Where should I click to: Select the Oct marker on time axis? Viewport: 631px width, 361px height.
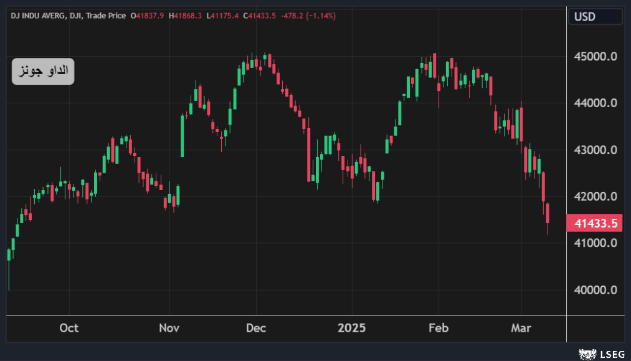tap(69, 328)
